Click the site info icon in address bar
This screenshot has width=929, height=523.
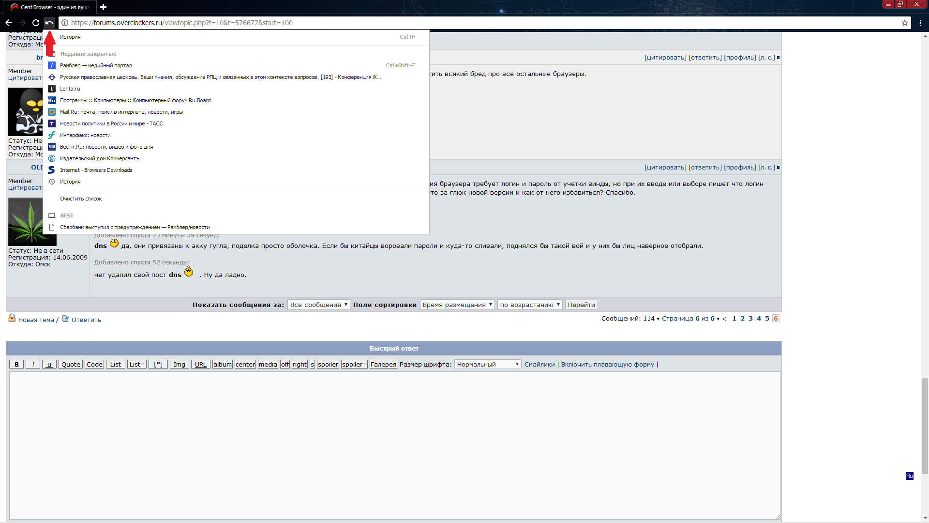[x=64, y=23]
